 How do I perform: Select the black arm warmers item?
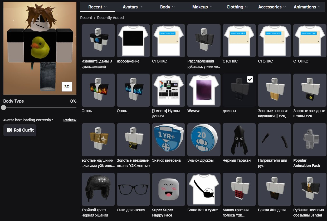275,140
